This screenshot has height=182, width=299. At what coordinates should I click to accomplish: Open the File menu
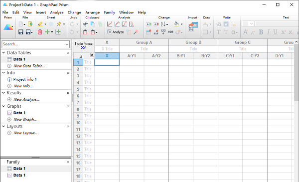(x=5, y=12)
